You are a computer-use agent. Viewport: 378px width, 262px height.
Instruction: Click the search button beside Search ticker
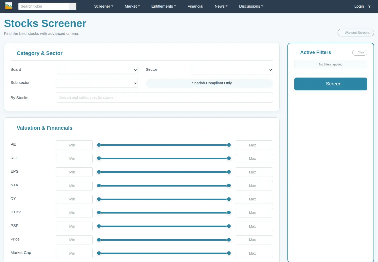tap(73, 6)
